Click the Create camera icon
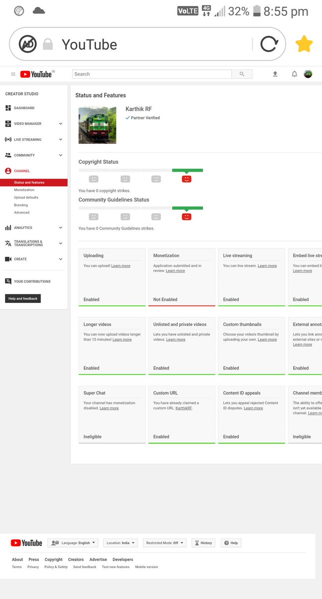 [x=8, y=259]
